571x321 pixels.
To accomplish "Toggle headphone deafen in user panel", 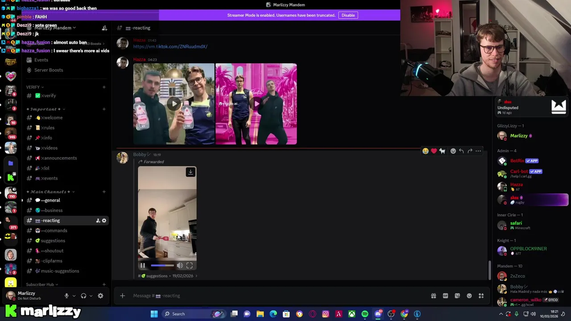I will [x=83, y=296].
